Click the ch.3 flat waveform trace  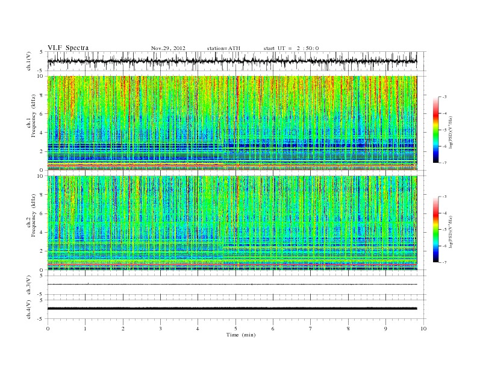(x=232, y=285)
